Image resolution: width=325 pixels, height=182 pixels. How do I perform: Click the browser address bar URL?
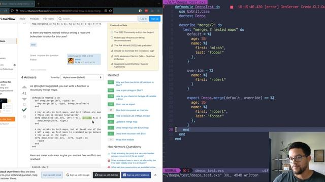point(60,11)
